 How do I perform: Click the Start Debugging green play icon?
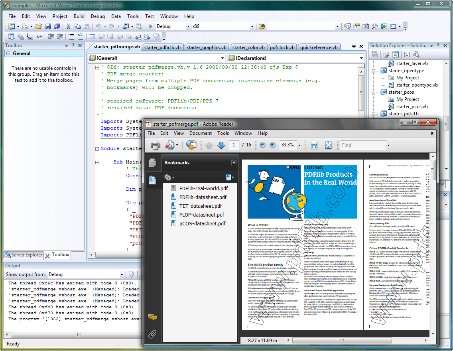(151, 27)
